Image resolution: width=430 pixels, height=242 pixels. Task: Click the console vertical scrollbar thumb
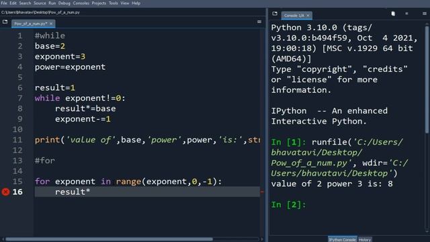click(x=427, y=80)
